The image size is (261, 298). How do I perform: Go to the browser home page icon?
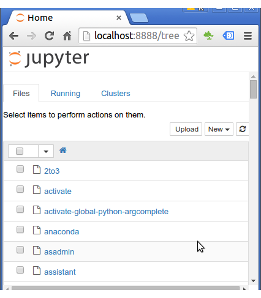(67, 36)
